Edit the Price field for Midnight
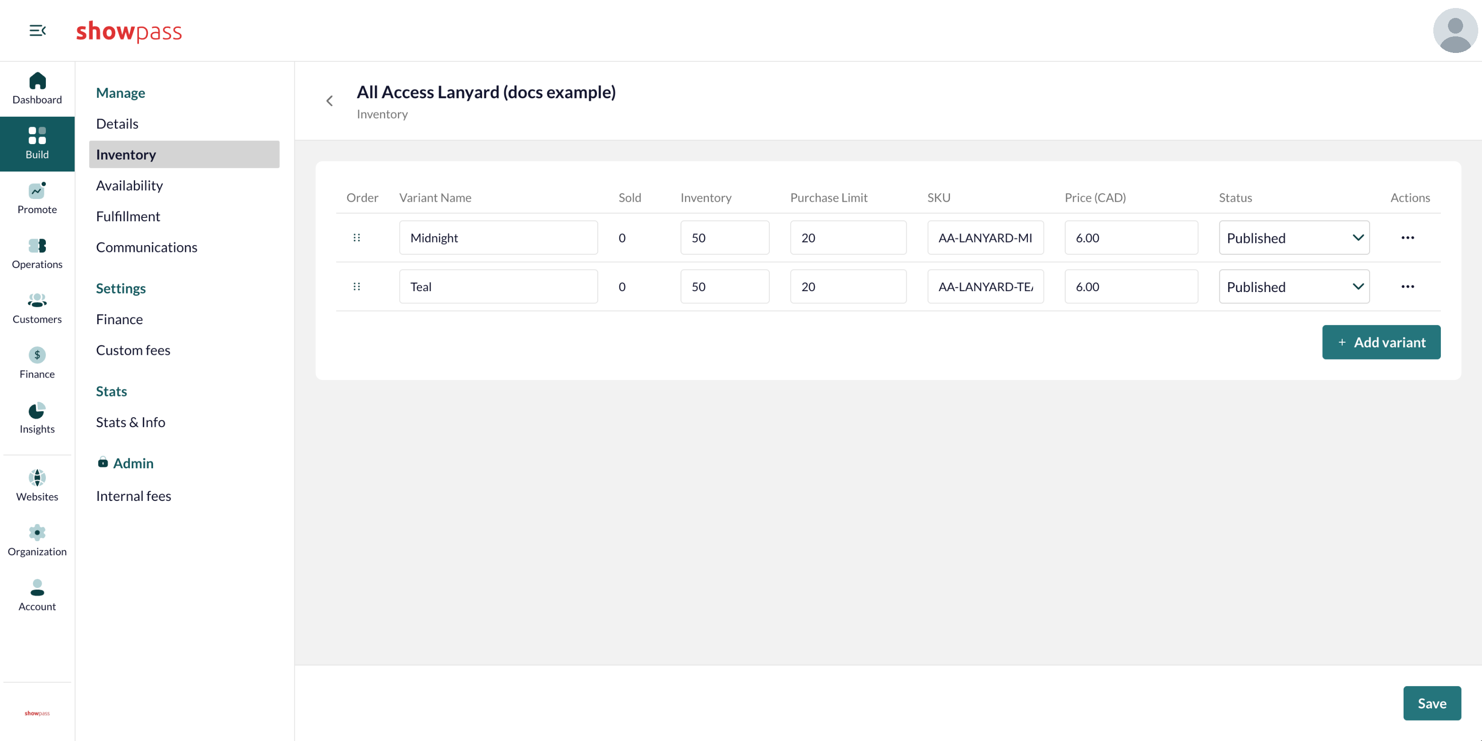 coord(1131,238)
